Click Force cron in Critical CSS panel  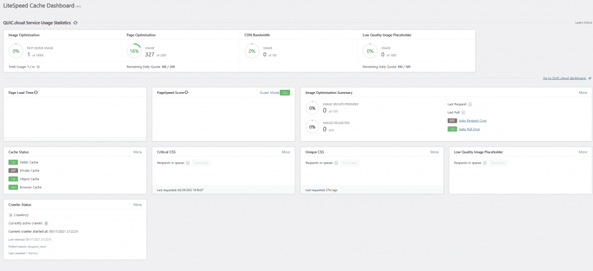pyautogui.click(x=202, y=163)
